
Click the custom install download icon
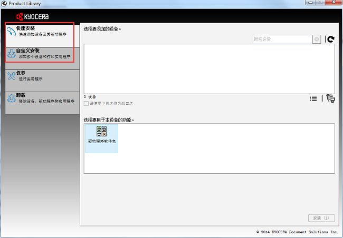tap(11, 54)
